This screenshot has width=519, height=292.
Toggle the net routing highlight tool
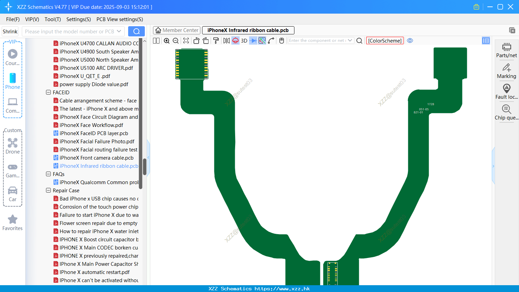coord(262,40)
